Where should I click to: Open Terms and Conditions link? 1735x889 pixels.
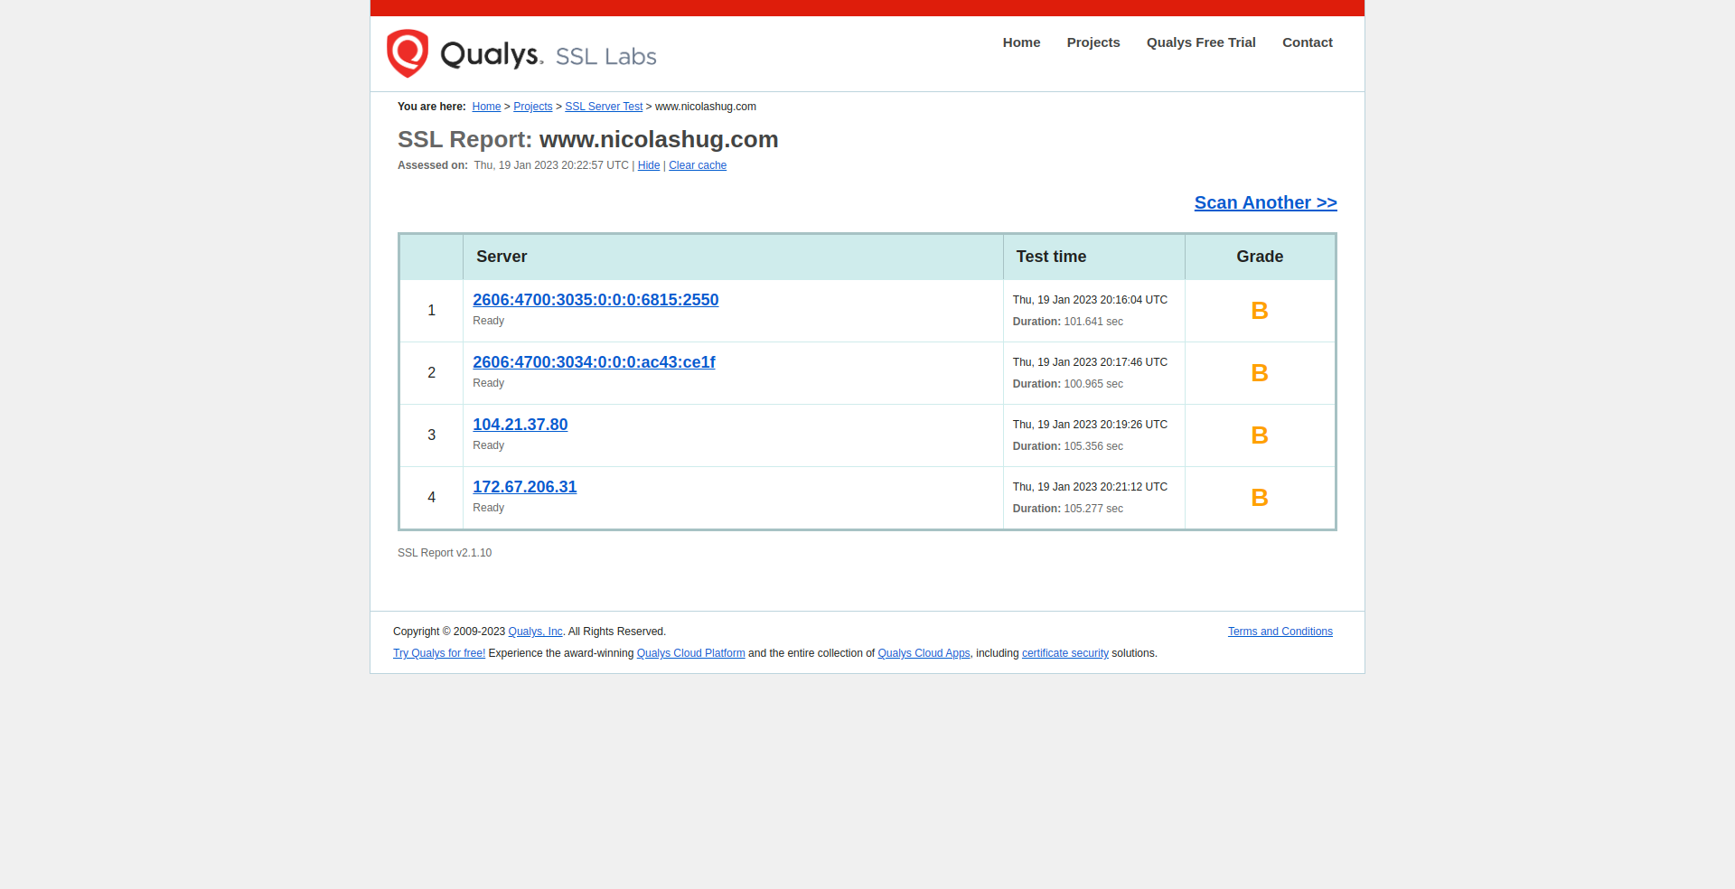click(x=1280, y=632)
